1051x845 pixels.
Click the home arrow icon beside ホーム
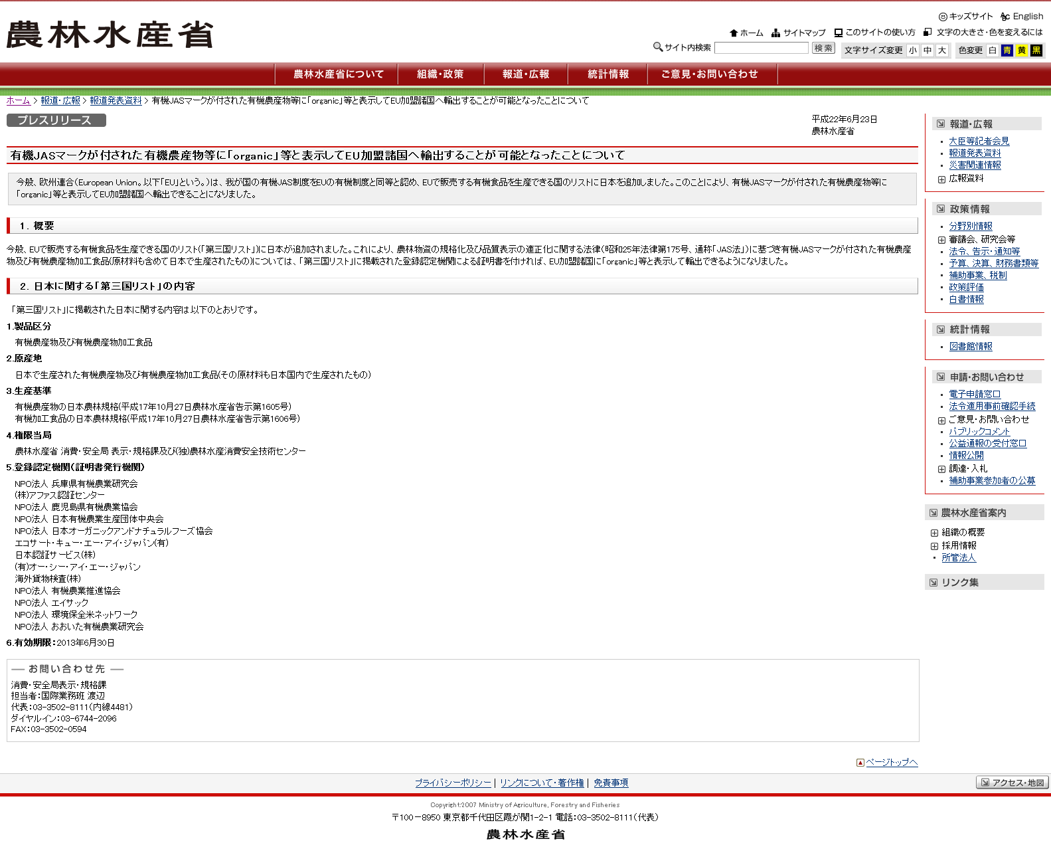click(x=734, y=33)
